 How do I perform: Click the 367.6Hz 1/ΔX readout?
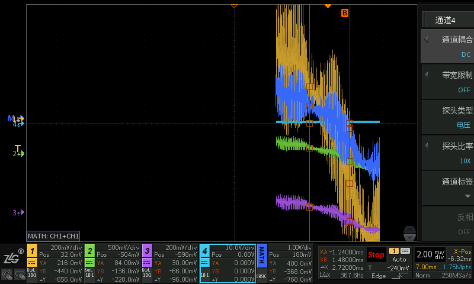pyautogui.click(x=342, y=275)
